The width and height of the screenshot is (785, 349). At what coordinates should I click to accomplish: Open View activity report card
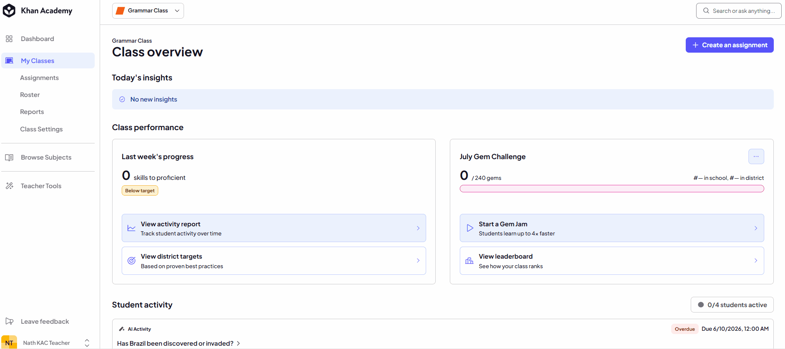click(274, 228)
